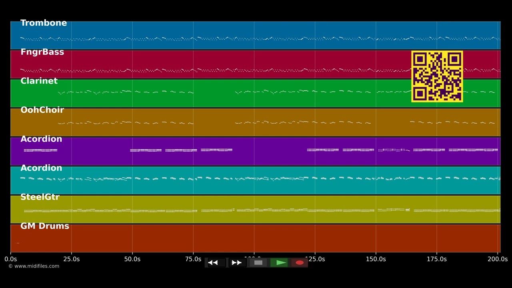Image resolution: width=512 pixels, height=288 pixels.
Task: Click the rewind playback button
Action: pos(216,263)
